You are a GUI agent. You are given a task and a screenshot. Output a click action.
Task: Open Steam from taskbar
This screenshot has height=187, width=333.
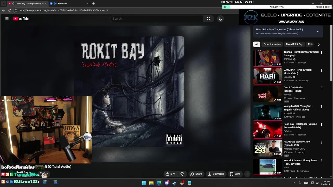(174, 183)
